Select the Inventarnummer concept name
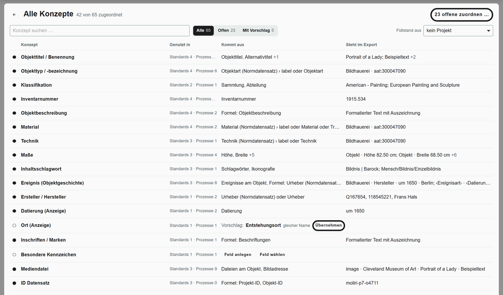The width and height of the screenshot is (503, 295). 39,99
